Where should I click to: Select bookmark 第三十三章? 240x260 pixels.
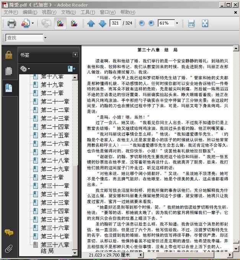point(55,203)
